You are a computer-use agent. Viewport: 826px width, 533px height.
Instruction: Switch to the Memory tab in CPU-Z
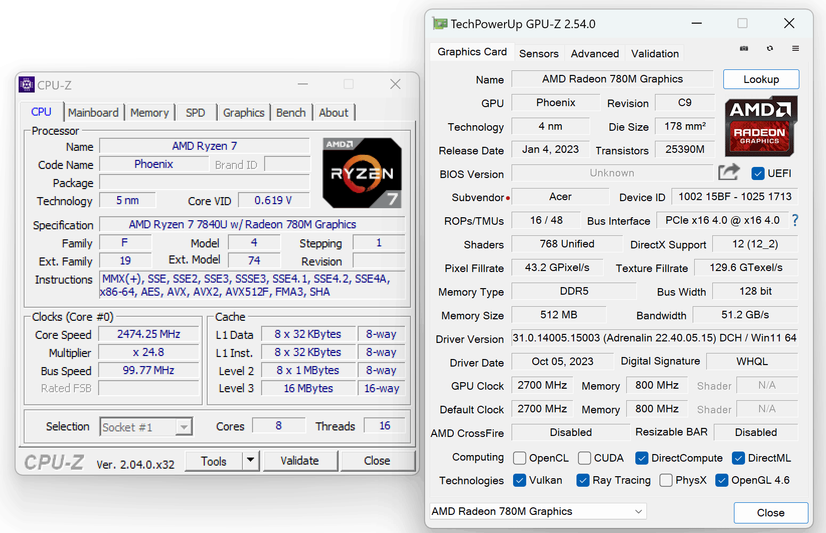pos(150,113)
